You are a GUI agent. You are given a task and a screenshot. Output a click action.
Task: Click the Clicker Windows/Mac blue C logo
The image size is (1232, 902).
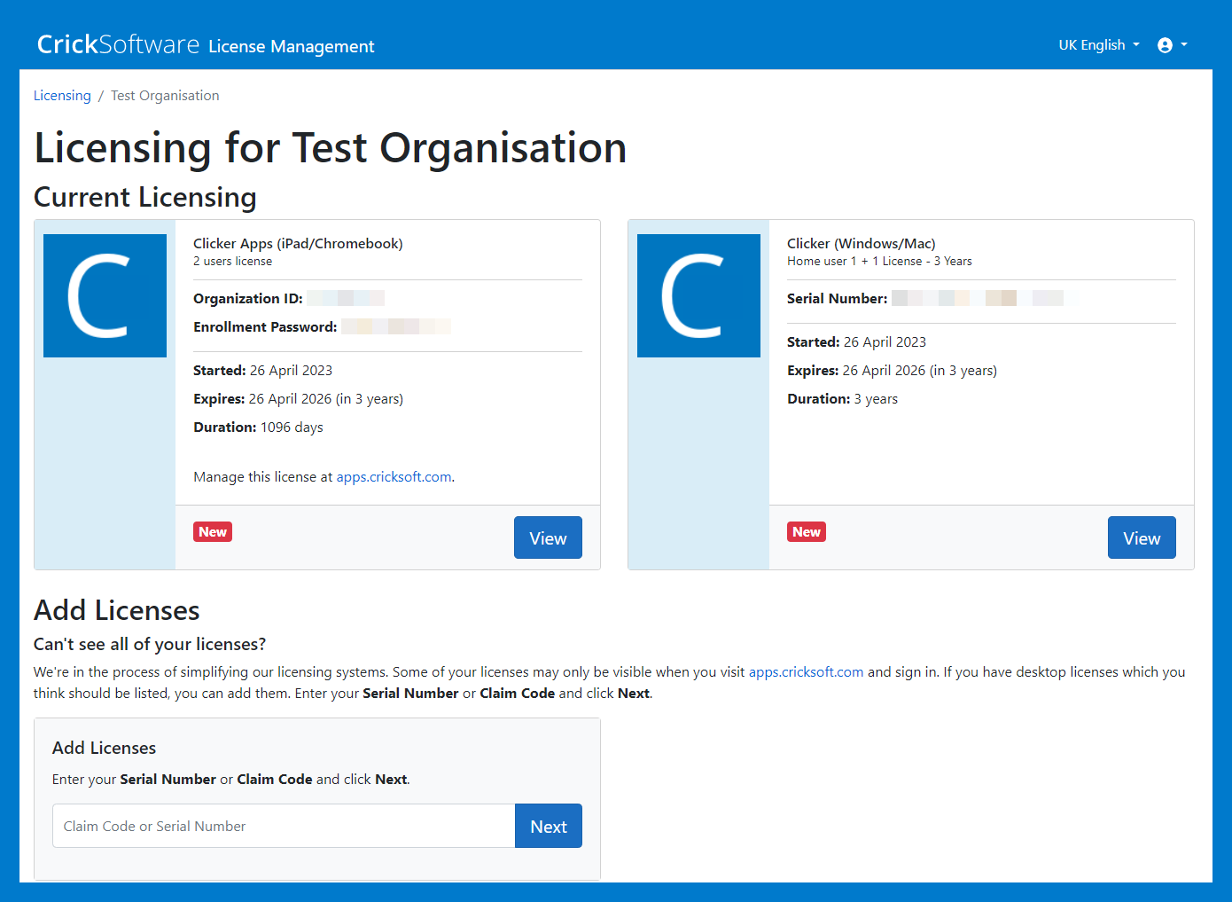tap(698, 295)
